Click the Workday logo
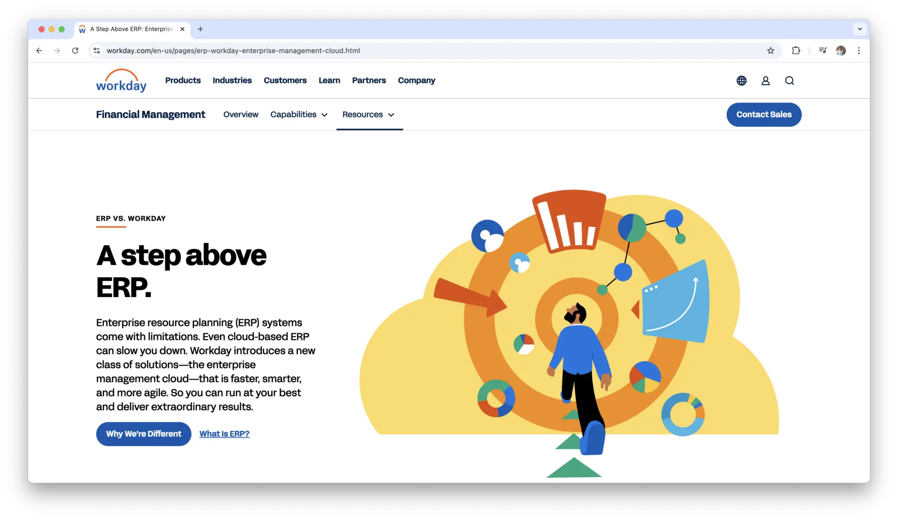898x520 pixels. (121, 80)
